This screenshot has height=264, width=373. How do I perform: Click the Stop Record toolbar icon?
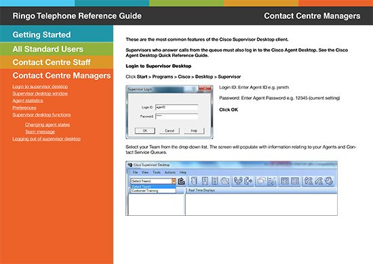[x=295, y=181]
